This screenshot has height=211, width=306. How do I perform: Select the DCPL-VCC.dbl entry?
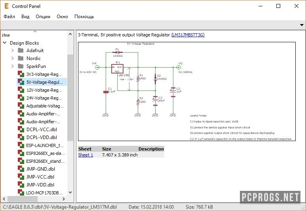pyautogui.click(x=42, y=129)
